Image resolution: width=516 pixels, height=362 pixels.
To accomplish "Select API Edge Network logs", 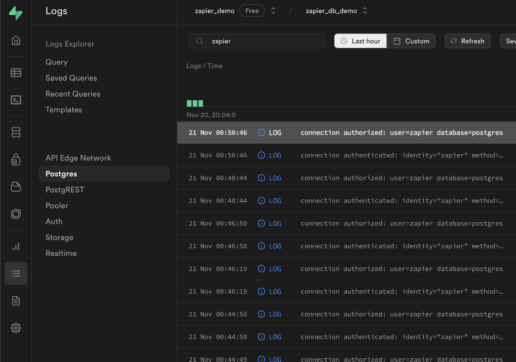I will coord(78,158).
